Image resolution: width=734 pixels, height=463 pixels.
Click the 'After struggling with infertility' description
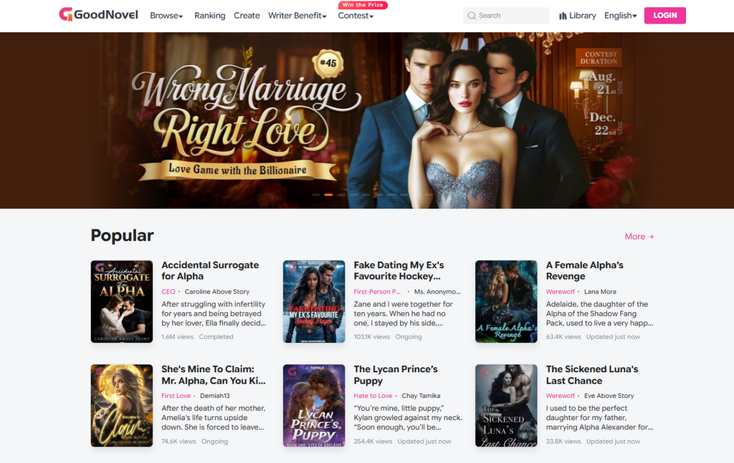pos(214,313)
